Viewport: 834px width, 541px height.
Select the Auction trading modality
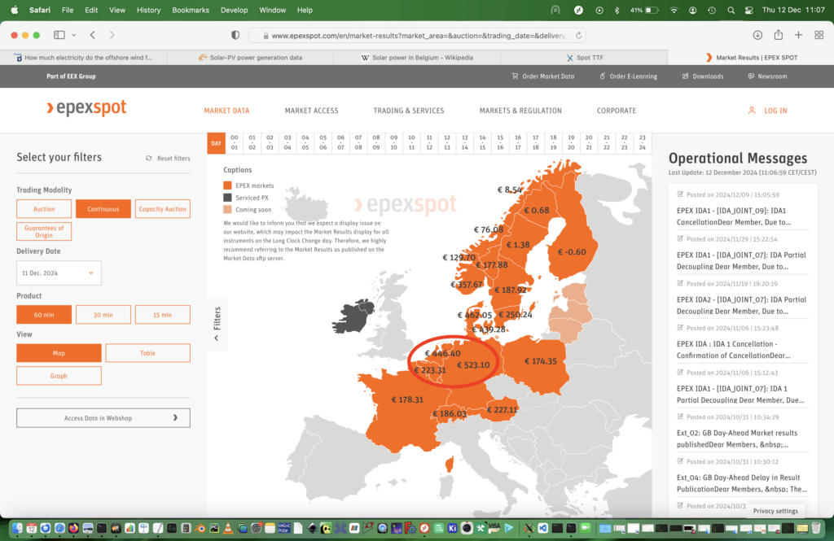(x=44, y=209)
